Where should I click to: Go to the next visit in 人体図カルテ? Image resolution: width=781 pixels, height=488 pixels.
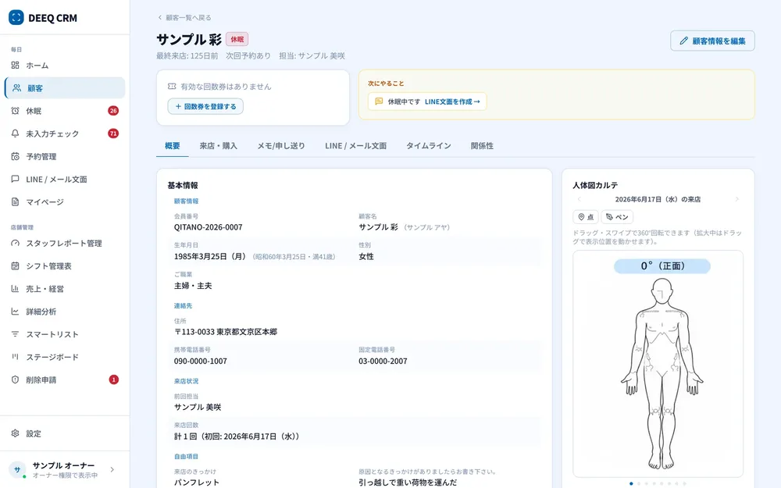point(736,199)
